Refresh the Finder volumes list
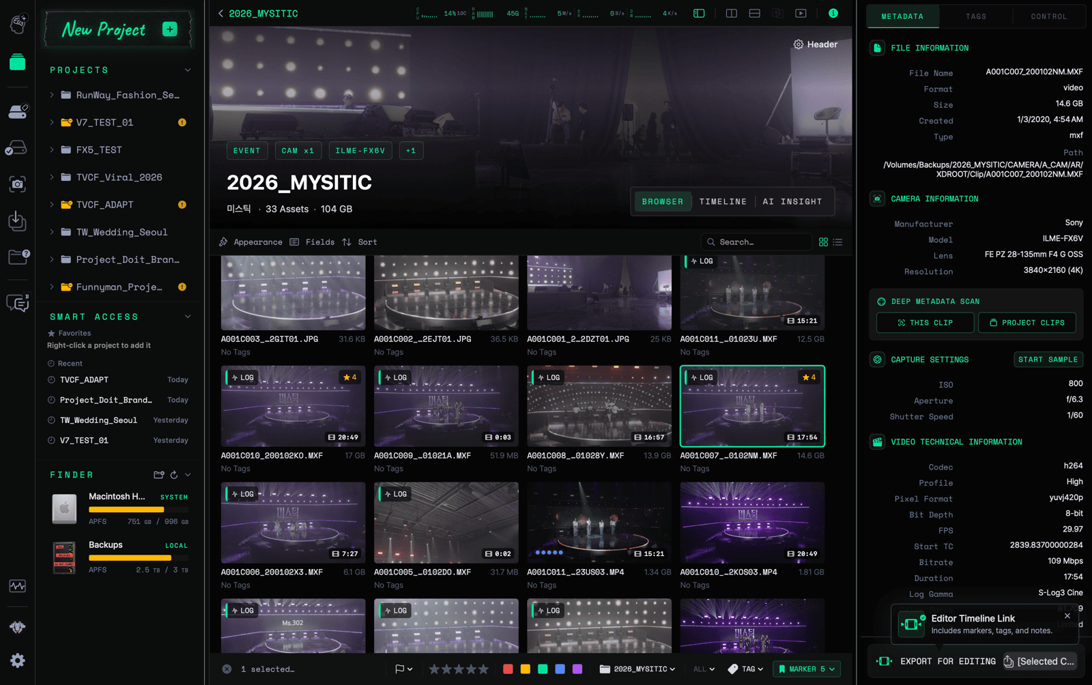Image resolution: width=1092 pixels, height=685 pixels. pos(174,475)
